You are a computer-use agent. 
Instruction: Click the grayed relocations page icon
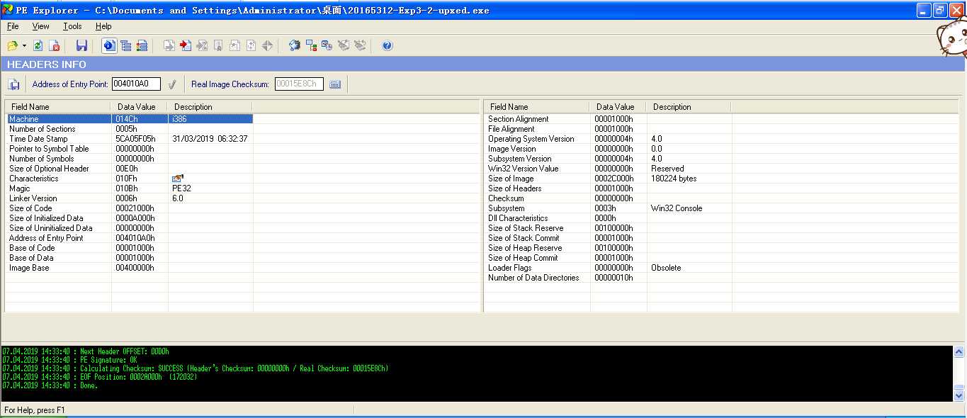[218, 46]
